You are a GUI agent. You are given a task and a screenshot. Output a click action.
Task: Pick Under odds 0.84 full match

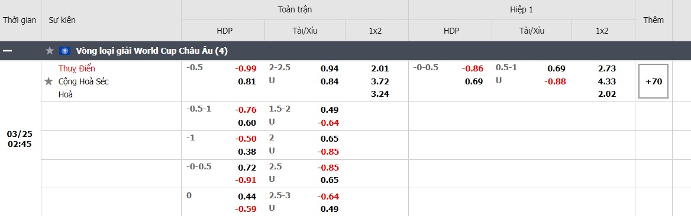[x=330, y=81]
